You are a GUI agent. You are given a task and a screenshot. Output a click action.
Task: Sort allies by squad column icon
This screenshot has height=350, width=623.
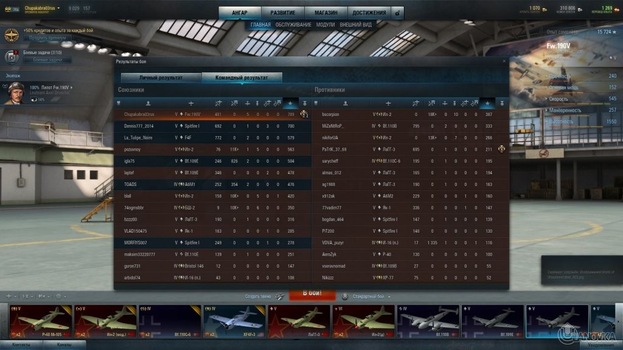(x=119, y=103)
